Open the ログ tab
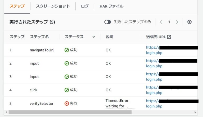The width and height of the screenshot is (203, 117). pyautogui.click(x=85, y=6)
